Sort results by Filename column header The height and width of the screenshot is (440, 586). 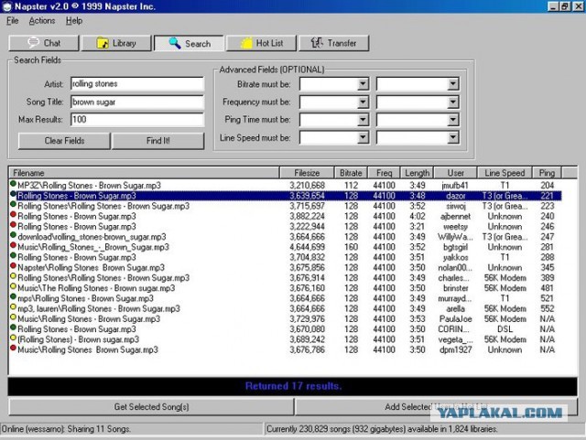click(145, 173)
